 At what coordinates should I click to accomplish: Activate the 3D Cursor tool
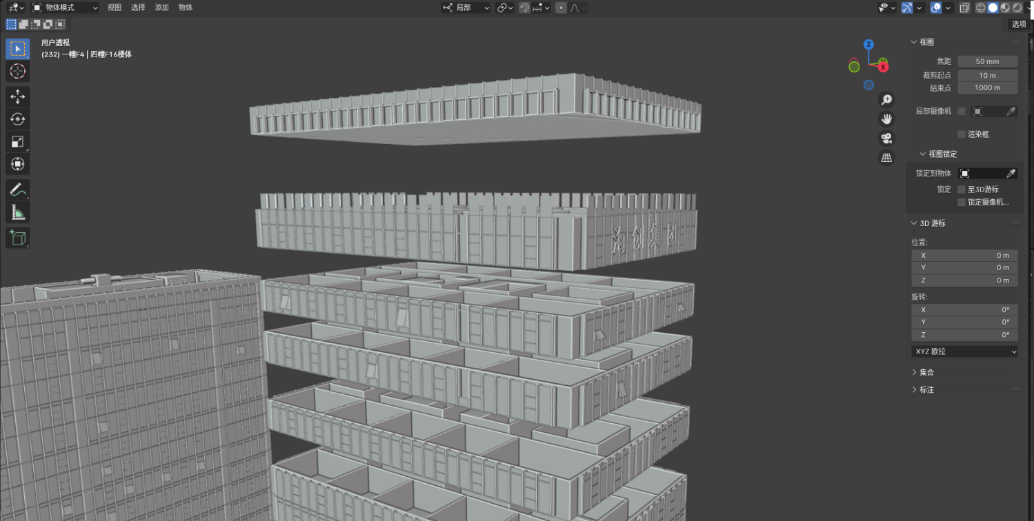click(18, 71)
